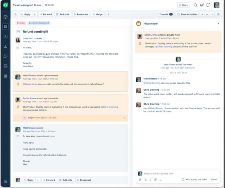Screen dimensions: 225x188
Task: Open the more options menu next to Merge
Action: click(x=108, y=14)
